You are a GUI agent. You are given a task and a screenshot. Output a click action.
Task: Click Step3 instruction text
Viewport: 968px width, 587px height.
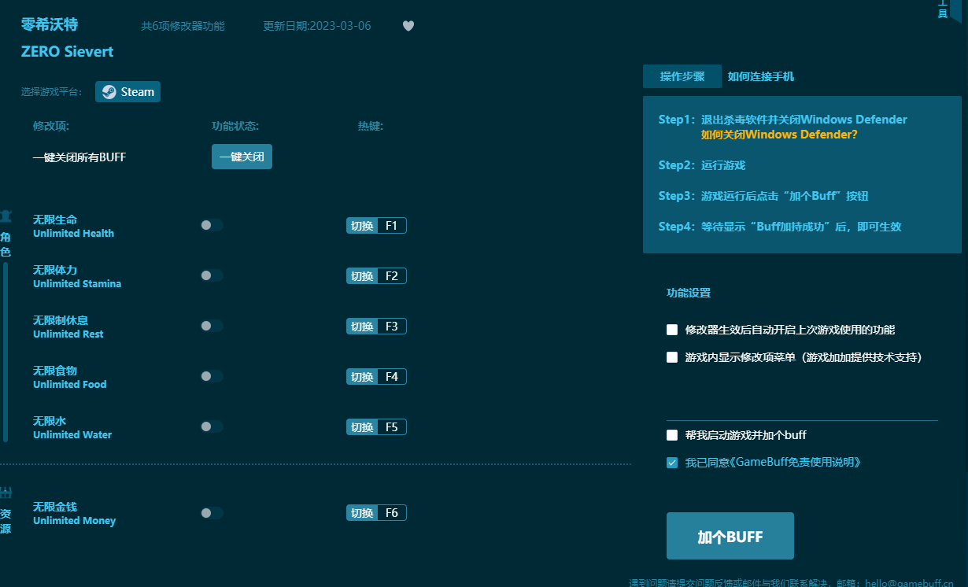[x=763, y=196]
